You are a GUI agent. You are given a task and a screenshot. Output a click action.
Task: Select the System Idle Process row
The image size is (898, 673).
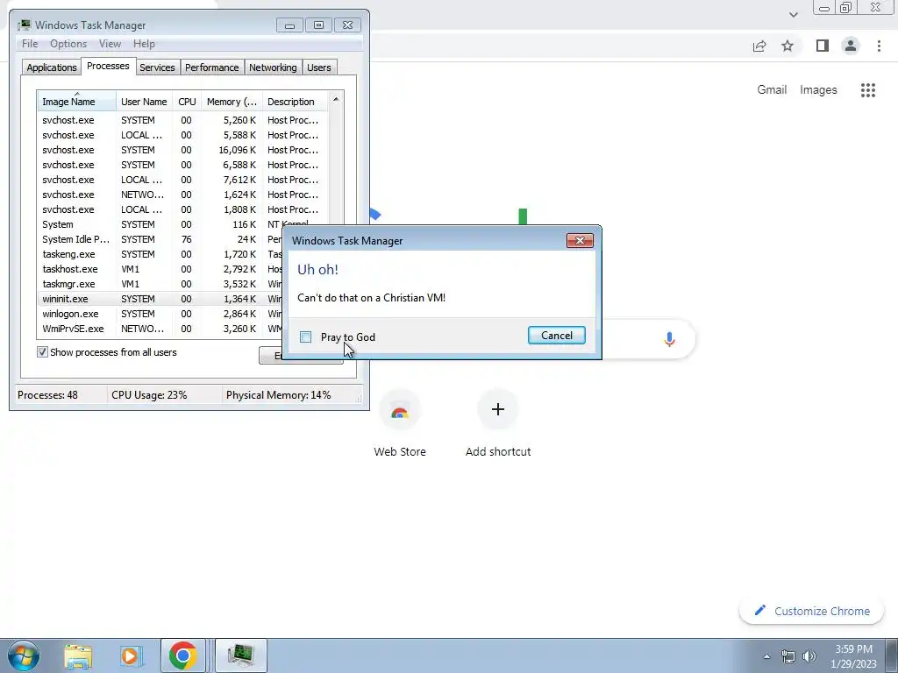point(160,239)
